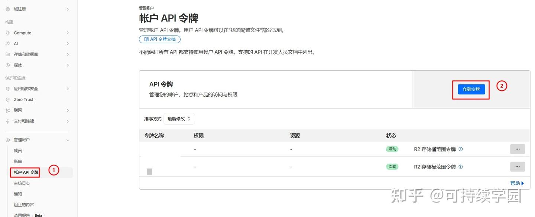Viewport: 535px width, 217px height.
Task: Expand the AI section chevron
Action: point(68,44)
